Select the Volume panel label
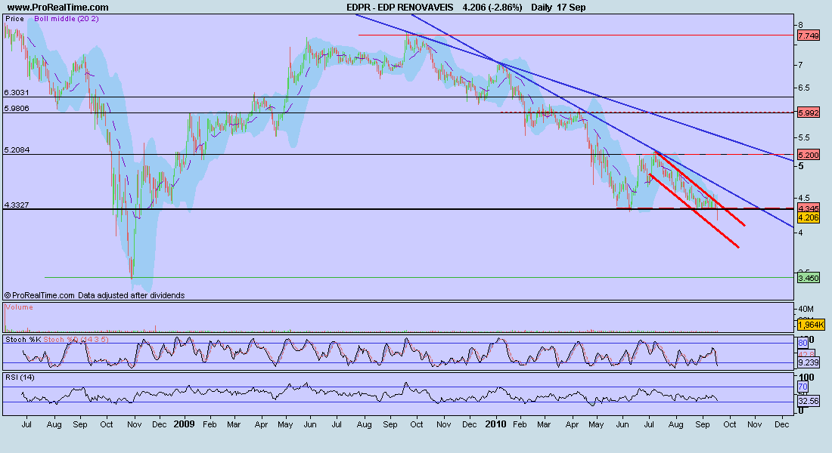This screenshot has width=832, height=453. (x=19, y=307)
